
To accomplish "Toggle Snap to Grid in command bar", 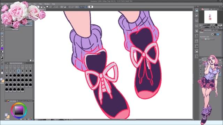I will pyautogui.click(x=86, y=7).
